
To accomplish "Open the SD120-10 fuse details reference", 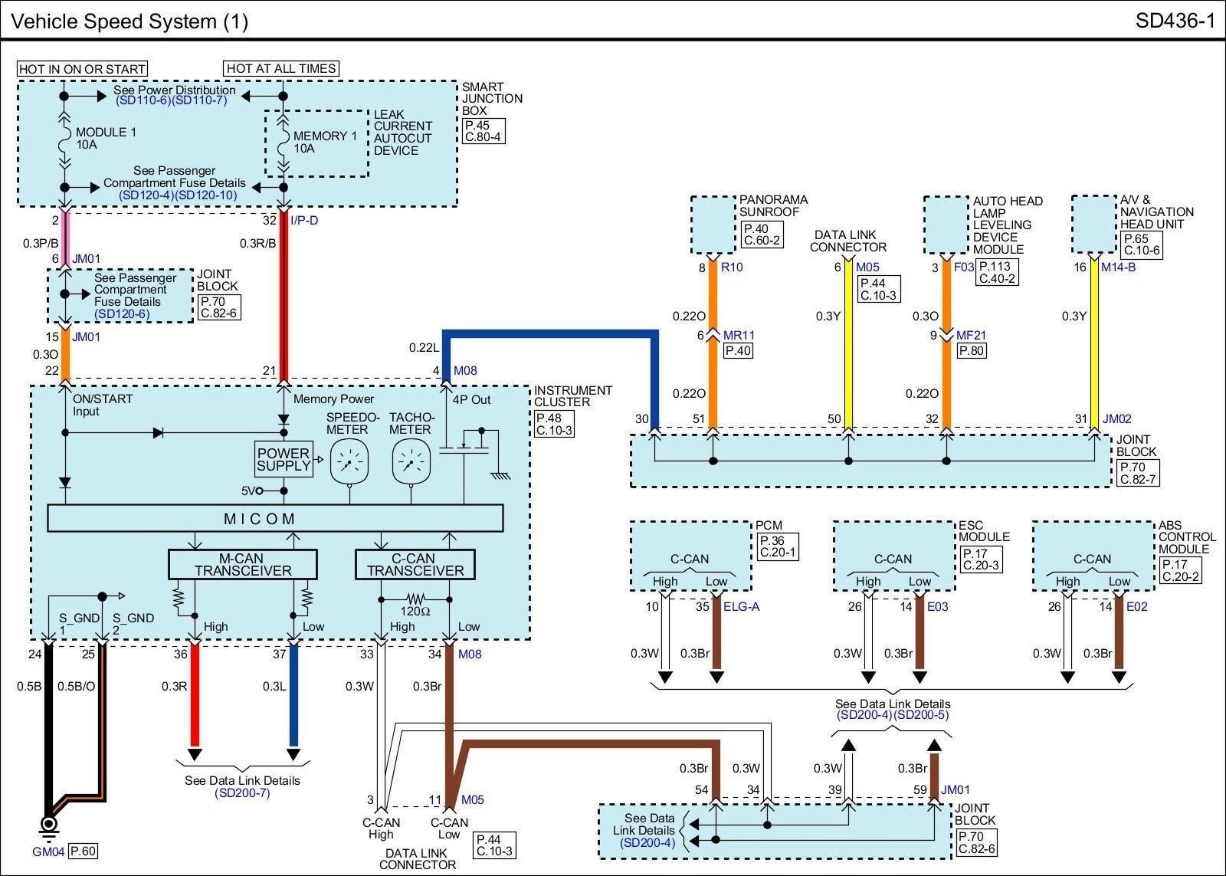I will click(x=208, y=195).
